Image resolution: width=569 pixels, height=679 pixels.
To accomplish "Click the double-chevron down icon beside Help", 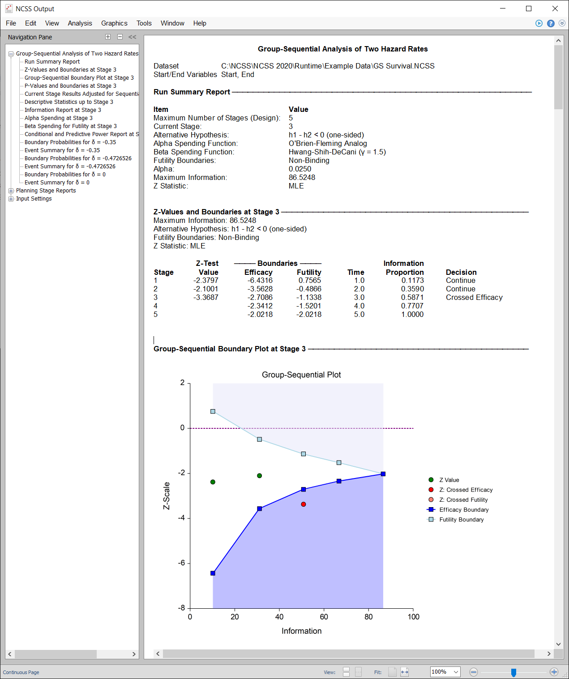I will click(562, 23).
